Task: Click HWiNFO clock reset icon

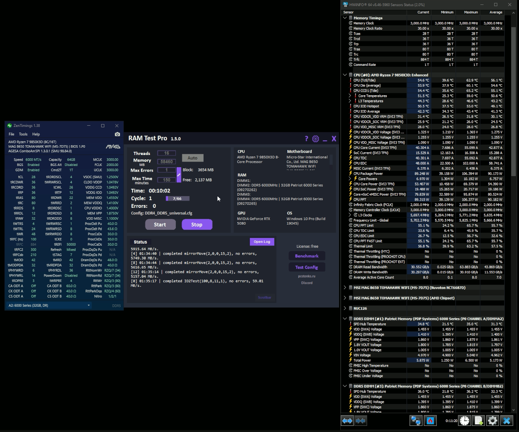Action: click(x=464, y=421)
